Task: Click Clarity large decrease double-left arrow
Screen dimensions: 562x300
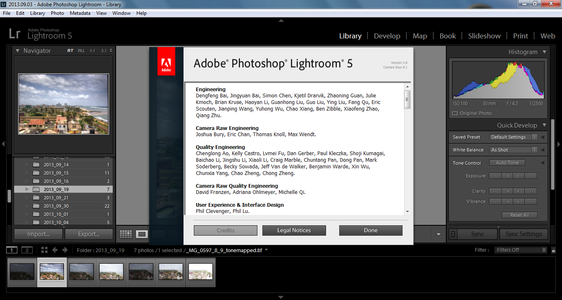Action: [x=495, y=191]
